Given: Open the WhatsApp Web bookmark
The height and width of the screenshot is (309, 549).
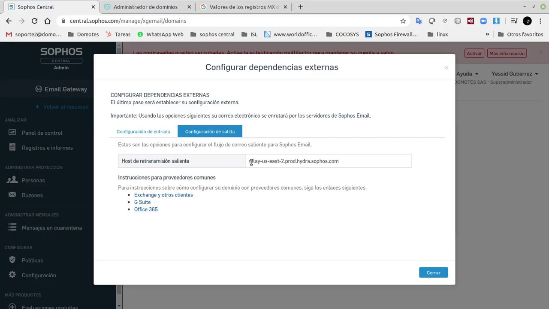Looking at the screenshot, I should point(160,34).
